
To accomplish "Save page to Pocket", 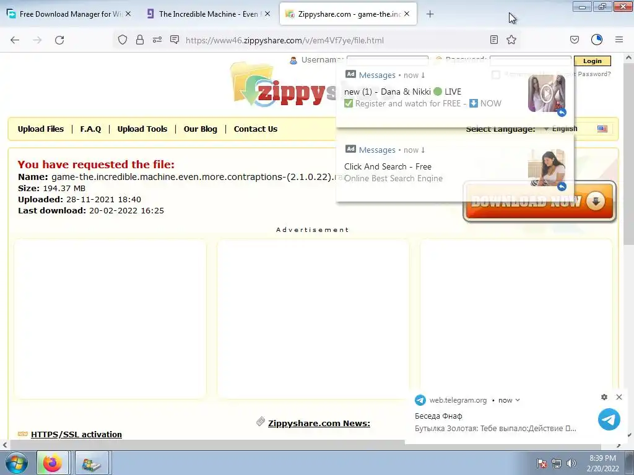I will 575,40.
